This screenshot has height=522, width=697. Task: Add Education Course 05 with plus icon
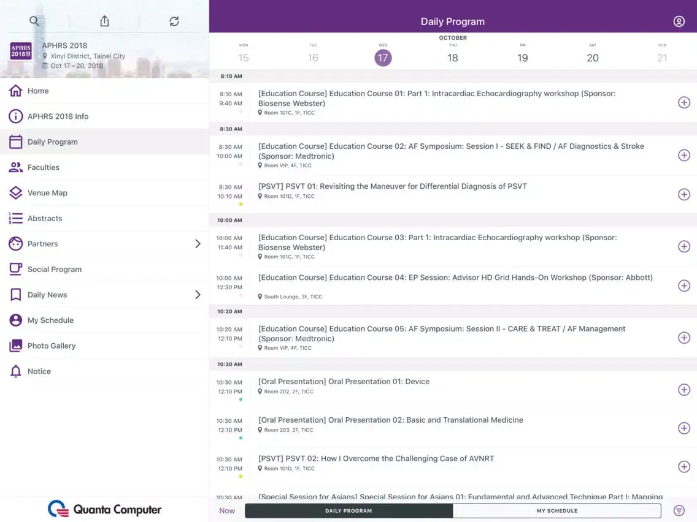684,338
